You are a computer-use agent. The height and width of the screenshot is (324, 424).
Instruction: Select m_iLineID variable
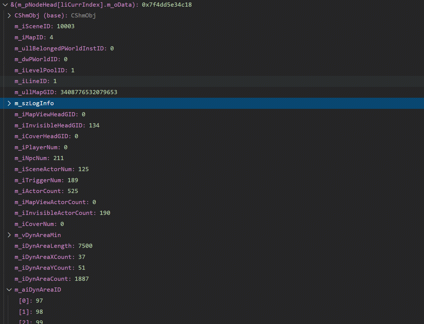coord(36,81)
